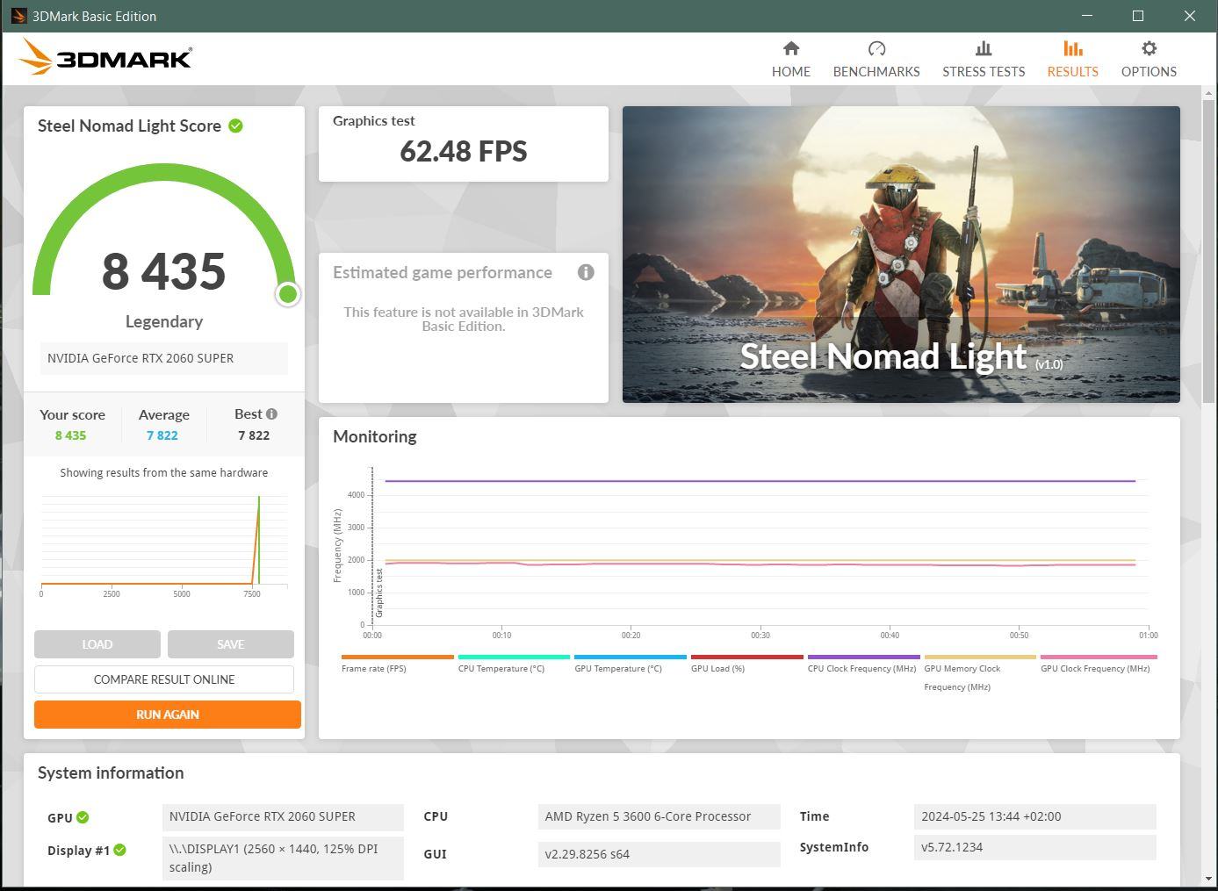Toggle GPU Load (%) legend series

tap(746, 664)
